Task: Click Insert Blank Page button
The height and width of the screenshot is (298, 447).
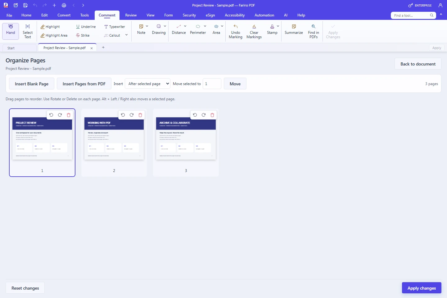Action: tap(32, 84)
